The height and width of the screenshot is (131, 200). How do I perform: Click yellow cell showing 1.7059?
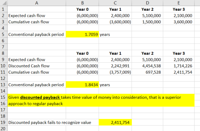point(82,34)
